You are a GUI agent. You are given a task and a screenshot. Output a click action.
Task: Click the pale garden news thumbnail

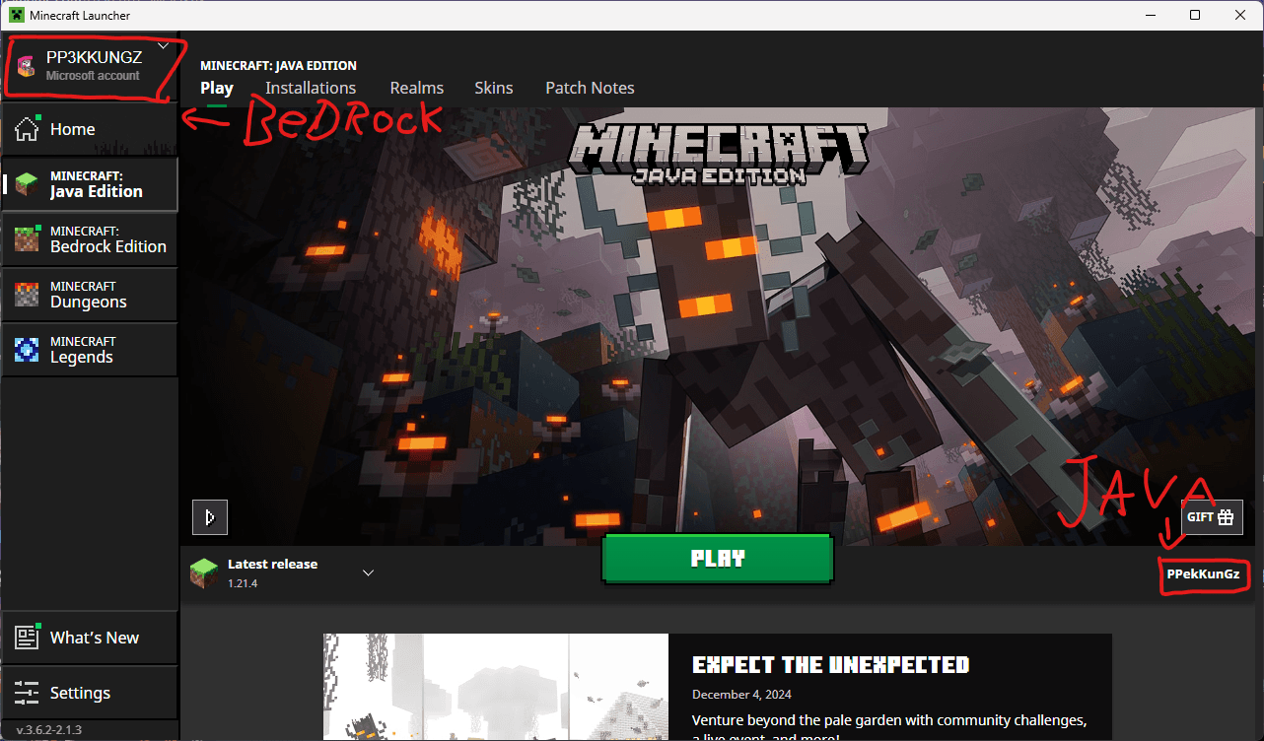(x=496, y=687)
